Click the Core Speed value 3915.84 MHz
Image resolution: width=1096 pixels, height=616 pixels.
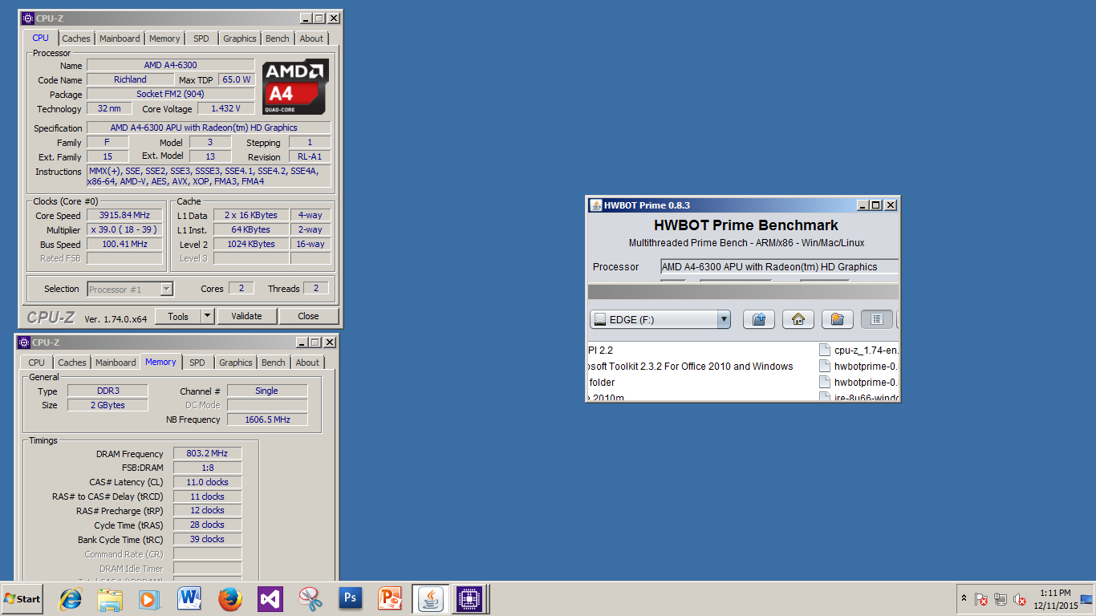[x=124, y=215]
